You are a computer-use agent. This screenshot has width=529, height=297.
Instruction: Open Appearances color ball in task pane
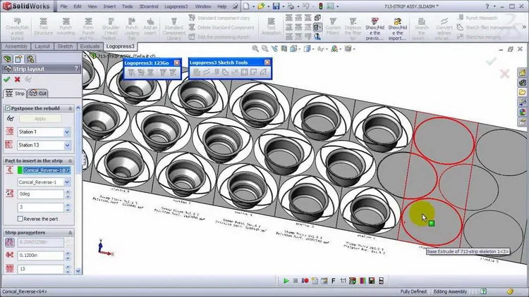523,112
